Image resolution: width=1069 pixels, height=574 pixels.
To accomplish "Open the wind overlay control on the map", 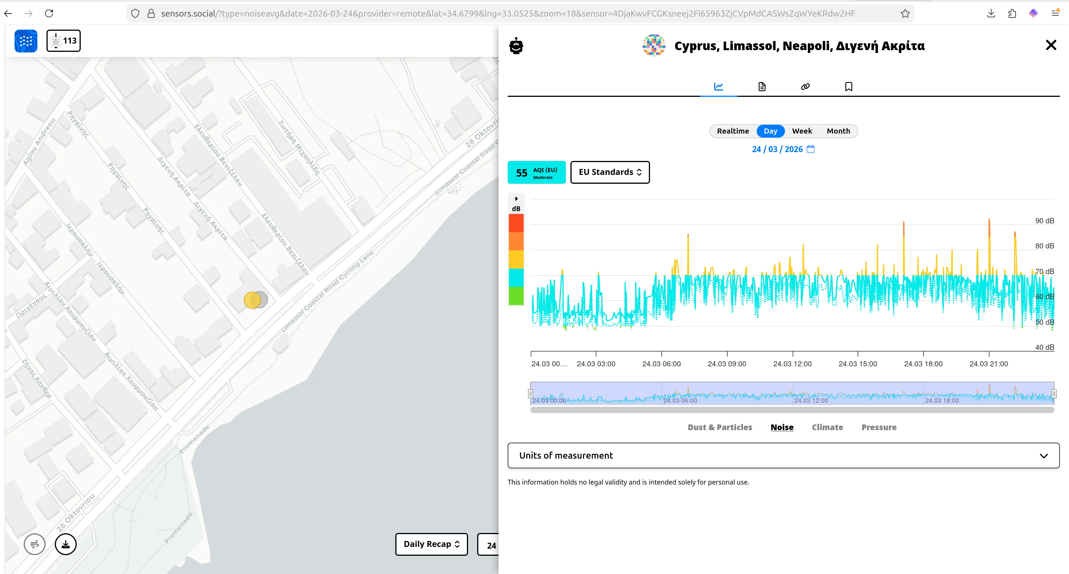I will click(35, 544).
